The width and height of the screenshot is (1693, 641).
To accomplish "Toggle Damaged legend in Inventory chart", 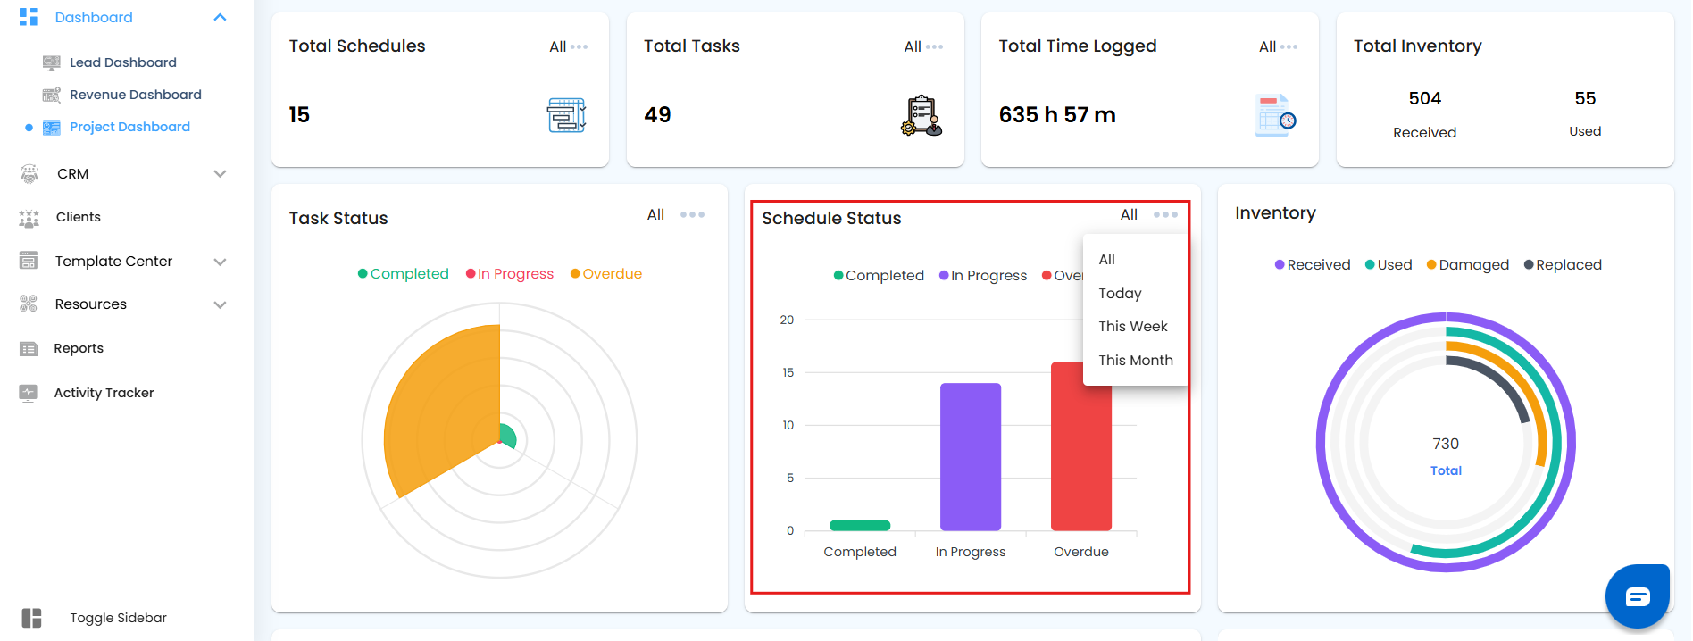I will (1468, 265).
